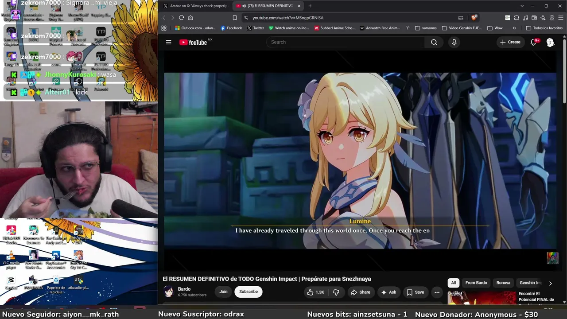Reload the page in the browser
Image resolution: width=567 pixels, height=319 pixels.
pos(181,18)
